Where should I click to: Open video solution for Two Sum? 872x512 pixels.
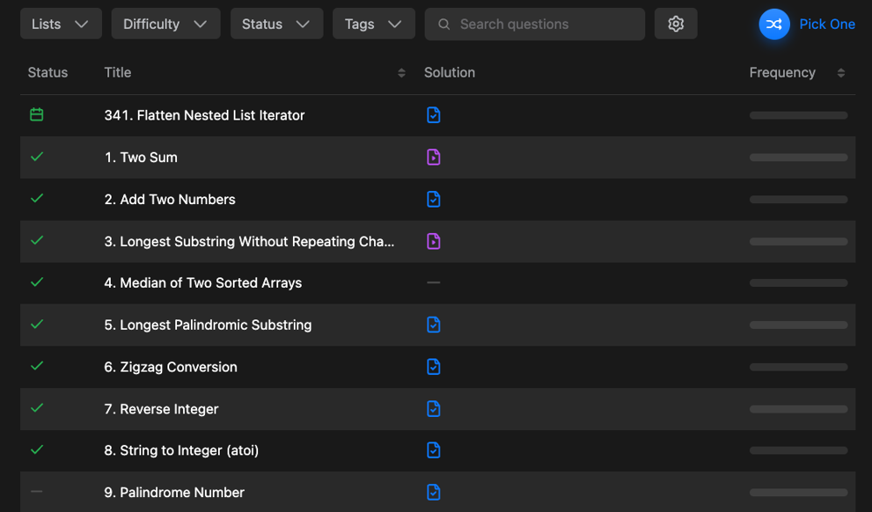click(433, 158)
